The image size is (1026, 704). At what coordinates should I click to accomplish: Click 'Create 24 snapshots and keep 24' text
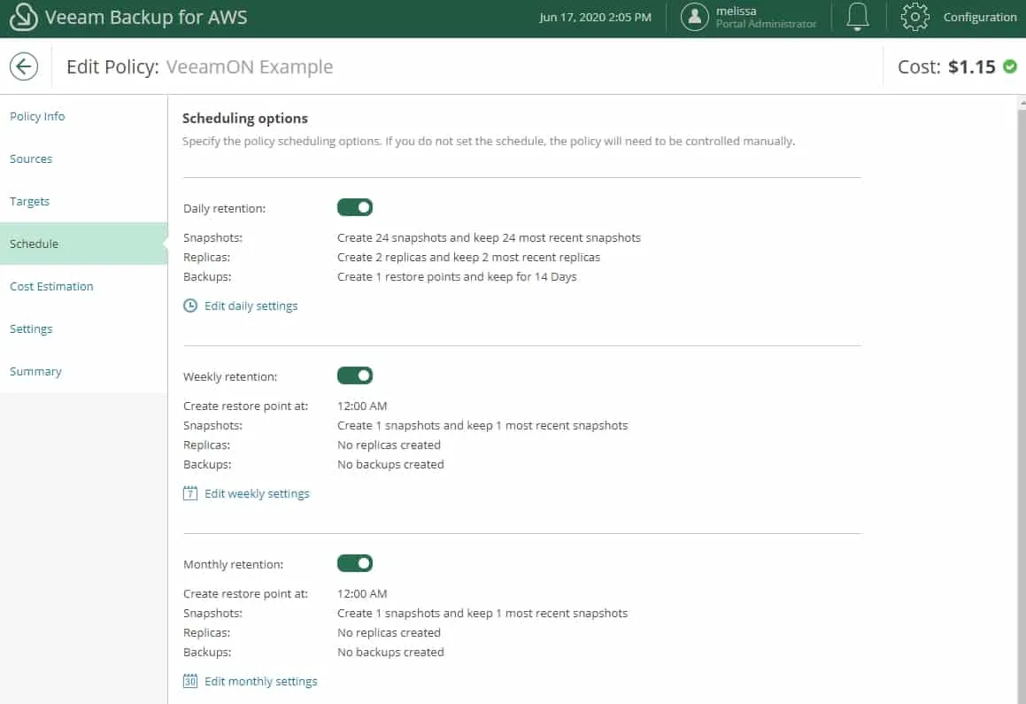tap(489, 237)
